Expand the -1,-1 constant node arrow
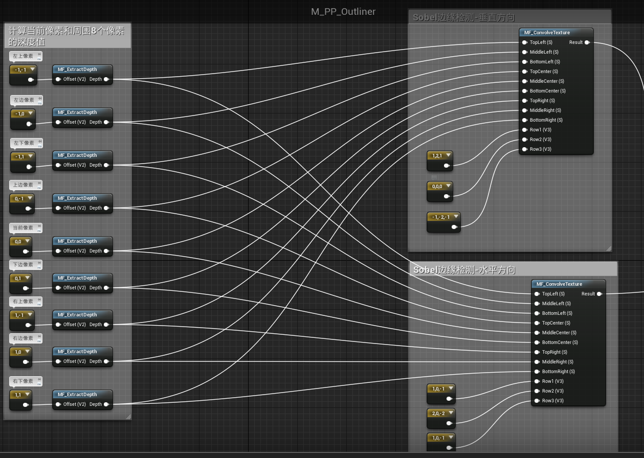This screenshot has height=458, width=644. pyautogui.click(x=33, y=70)
